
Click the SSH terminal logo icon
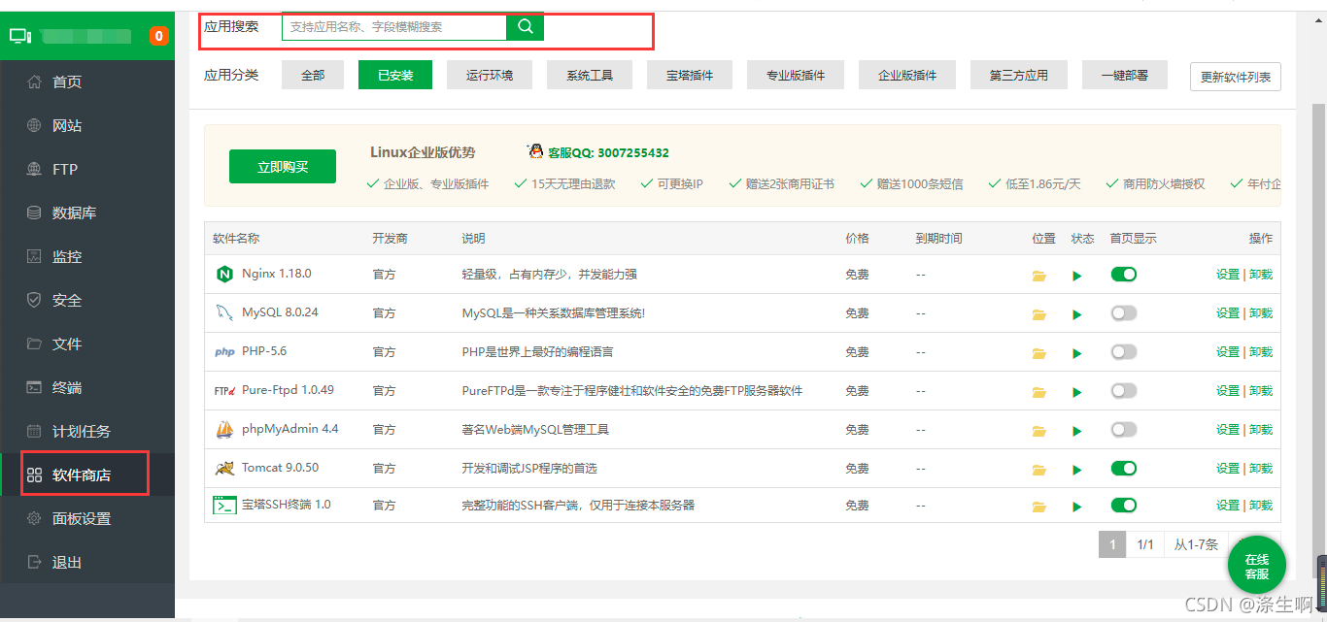pos(224,506)
